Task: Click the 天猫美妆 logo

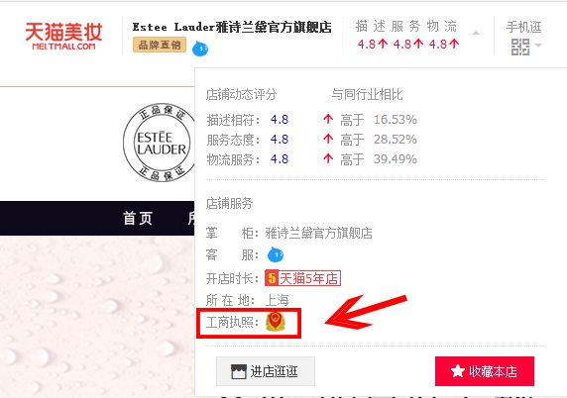Action: (x=63, y=36)
